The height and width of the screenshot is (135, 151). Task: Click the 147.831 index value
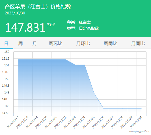coord(25,27)
